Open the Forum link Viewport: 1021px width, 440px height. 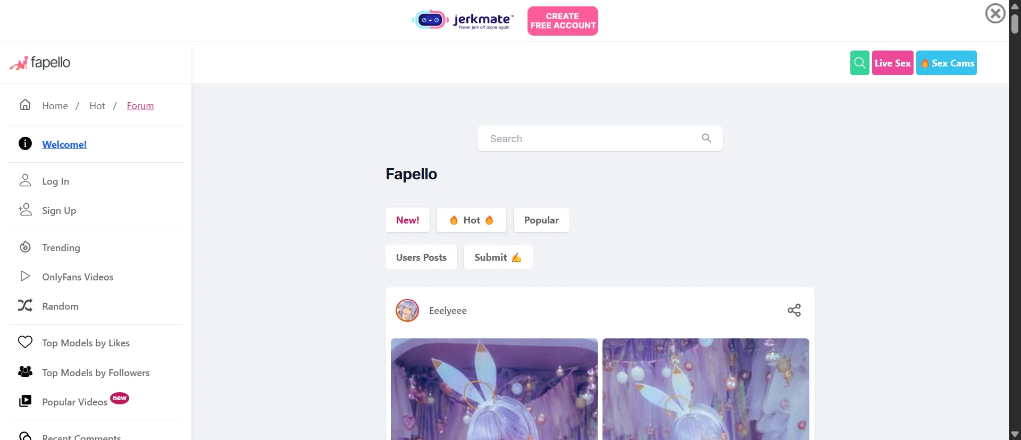tap(140, 106)
